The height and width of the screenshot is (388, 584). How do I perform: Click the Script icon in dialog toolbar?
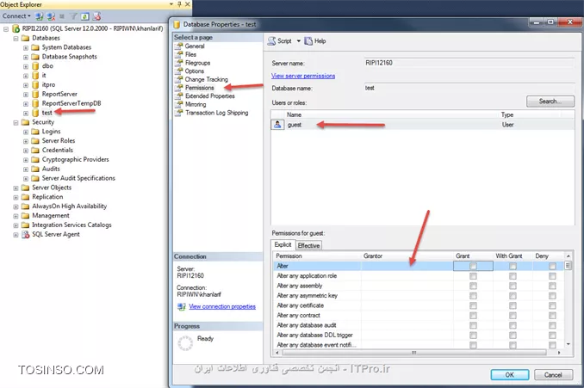(x=271, y=41)
